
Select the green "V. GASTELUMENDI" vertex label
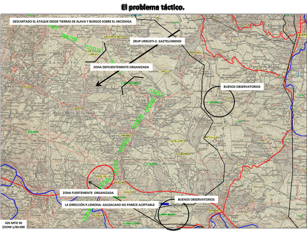click(130, 83)
